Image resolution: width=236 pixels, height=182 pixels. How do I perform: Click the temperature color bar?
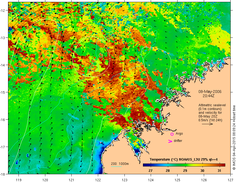184,165
